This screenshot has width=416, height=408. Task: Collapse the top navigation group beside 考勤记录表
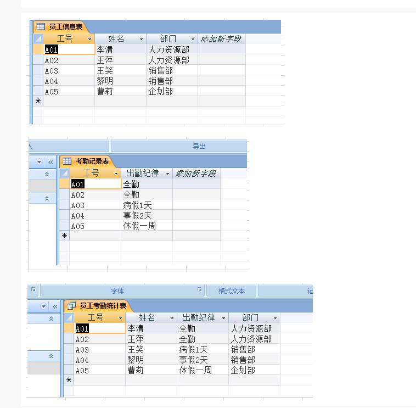(47, 174)
